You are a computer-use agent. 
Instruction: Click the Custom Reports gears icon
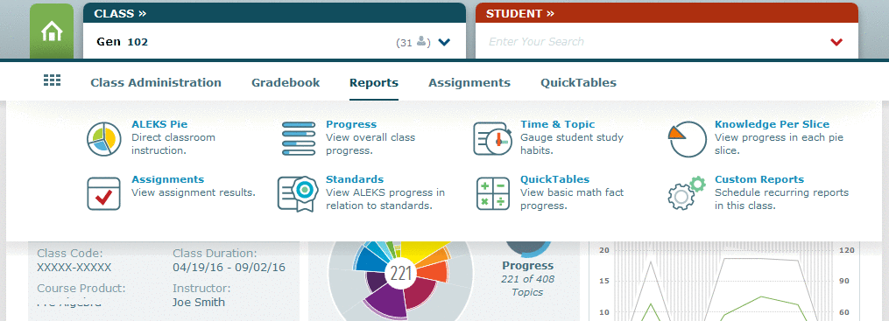(x=688, y=193)
